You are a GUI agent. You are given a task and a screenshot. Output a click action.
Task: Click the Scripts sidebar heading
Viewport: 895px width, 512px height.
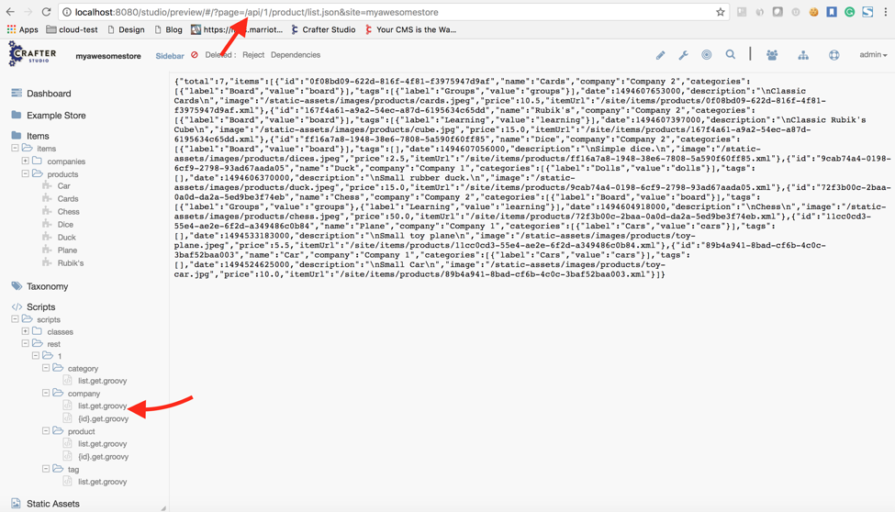click(x=40, y=307)
